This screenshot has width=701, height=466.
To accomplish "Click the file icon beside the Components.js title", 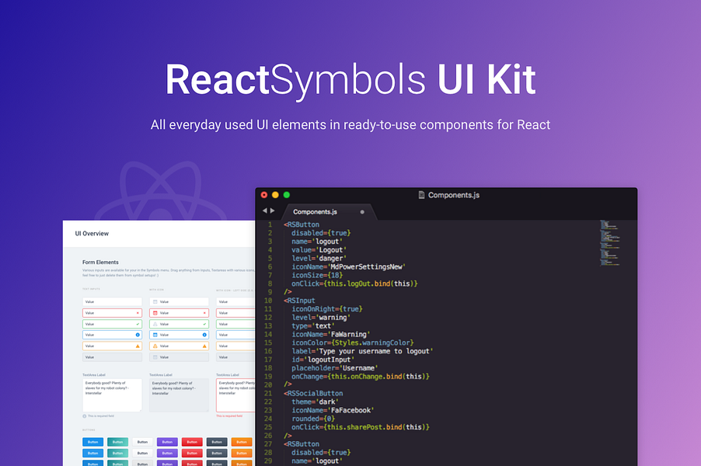I will tap(421, 195).
